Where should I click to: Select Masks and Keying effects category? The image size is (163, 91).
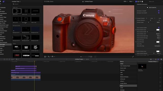(128, 77)
